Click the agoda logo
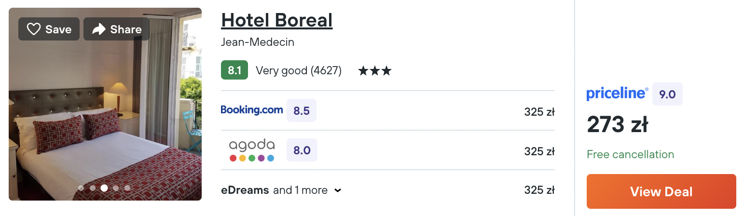744x216 pixels. 252,150
